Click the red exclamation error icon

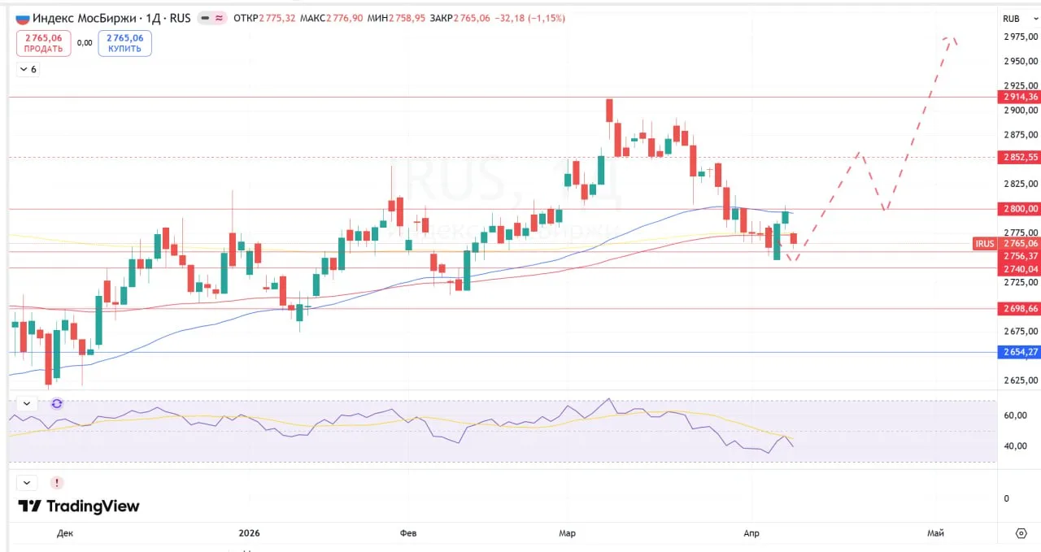pyautogui.click(x=56, y=482)
